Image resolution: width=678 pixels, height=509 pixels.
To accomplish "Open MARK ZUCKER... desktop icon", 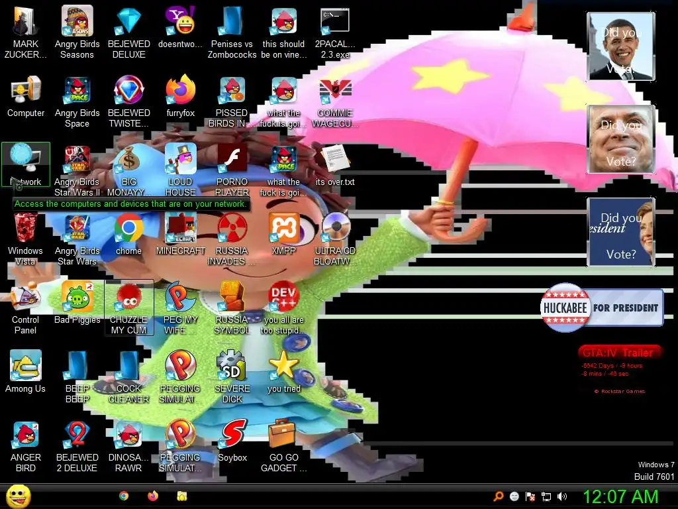I will tap(26, 32).
